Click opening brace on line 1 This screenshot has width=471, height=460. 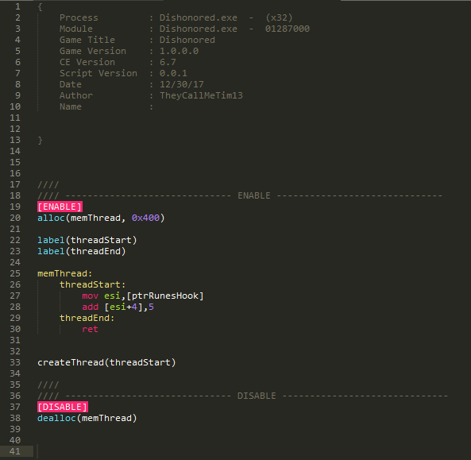coord(40,6)
